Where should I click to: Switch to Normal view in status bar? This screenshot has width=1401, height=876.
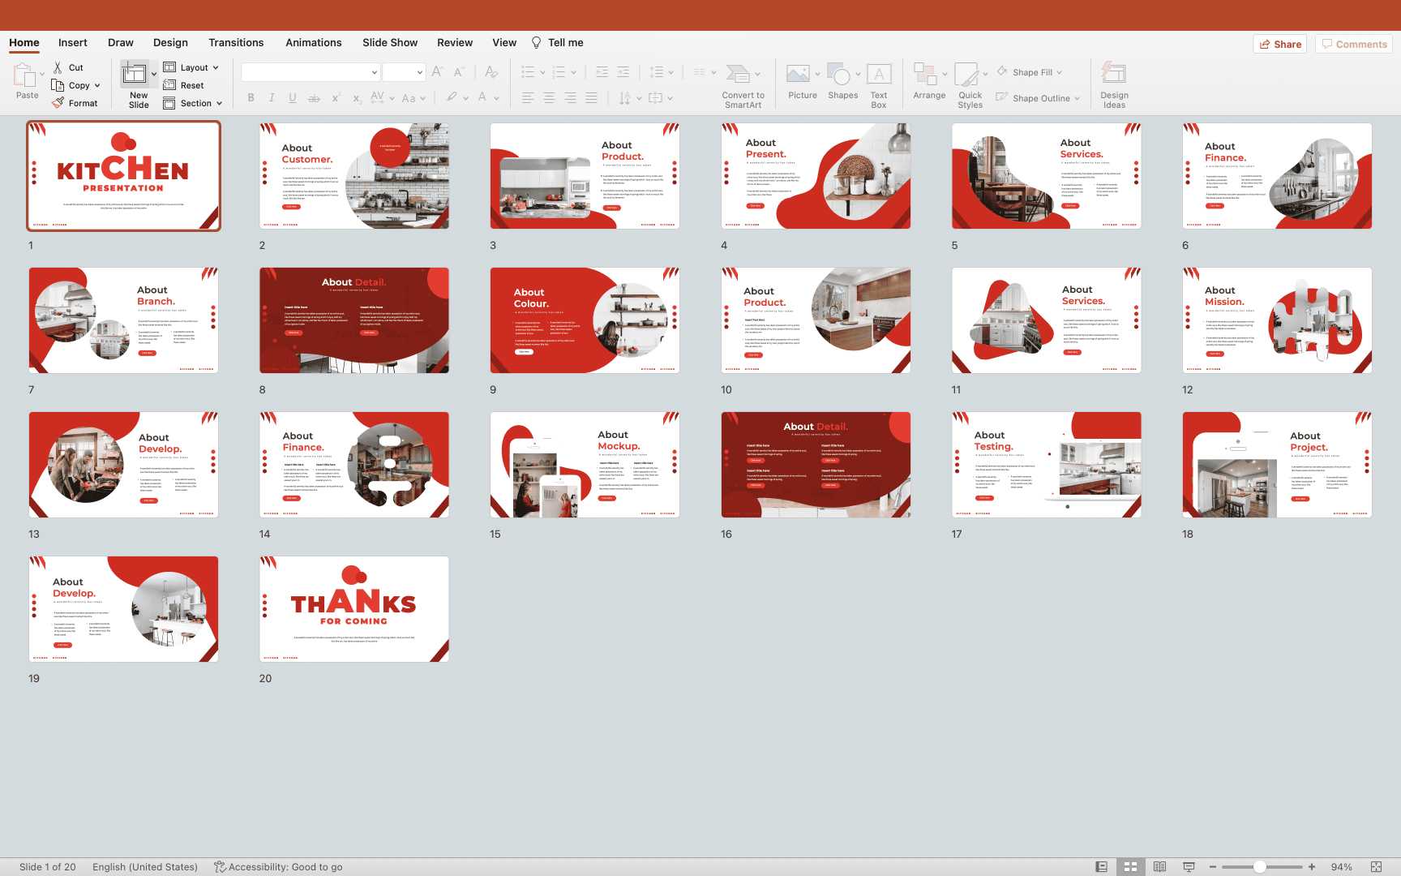(1101, 867)
